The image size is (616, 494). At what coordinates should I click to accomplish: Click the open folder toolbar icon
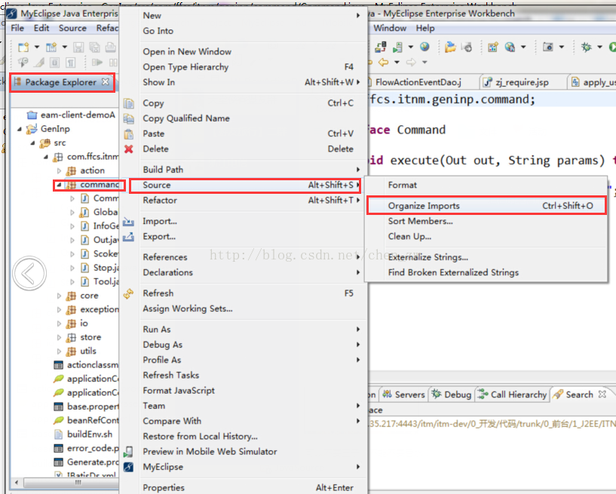pos(450,48)
